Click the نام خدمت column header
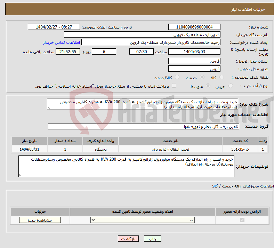This screenshot has height=248, width=274. point(170,141)
